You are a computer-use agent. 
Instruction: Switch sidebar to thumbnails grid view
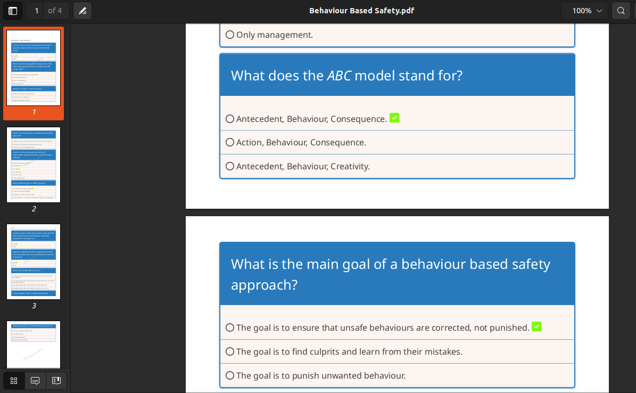pyautogui.click(x=14, y=380)
